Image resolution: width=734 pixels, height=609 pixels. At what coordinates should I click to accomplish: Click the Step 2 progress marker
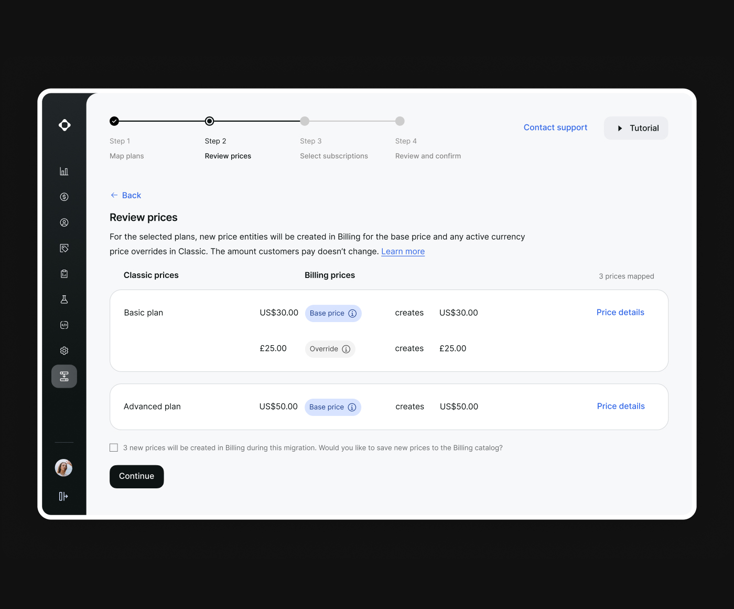point(209,121)
